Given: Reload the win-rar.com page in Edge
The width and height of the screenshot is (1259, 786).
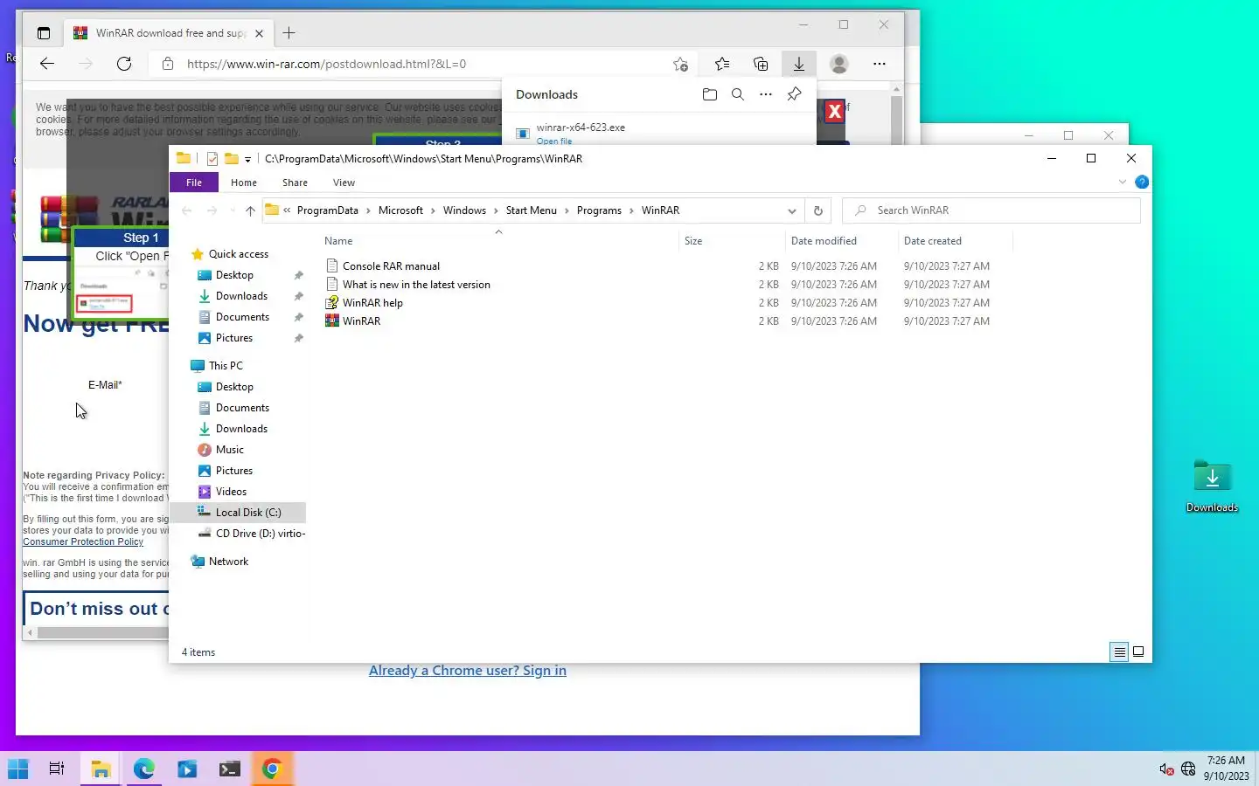Looking at the screenshot, I should pos(124,64).
